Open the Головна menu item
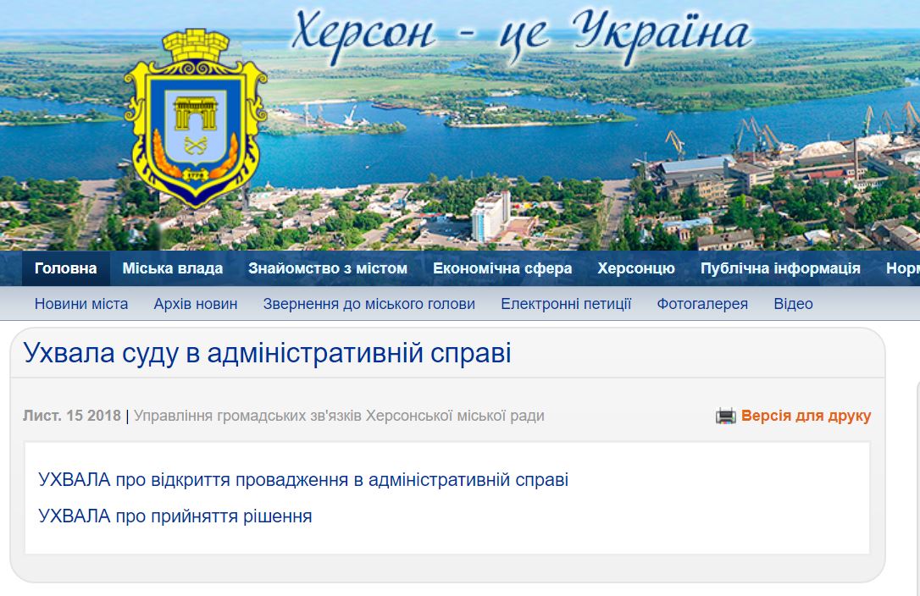This screenshot has height=596, width=920. pyautogui.click(x=66, y=269)
